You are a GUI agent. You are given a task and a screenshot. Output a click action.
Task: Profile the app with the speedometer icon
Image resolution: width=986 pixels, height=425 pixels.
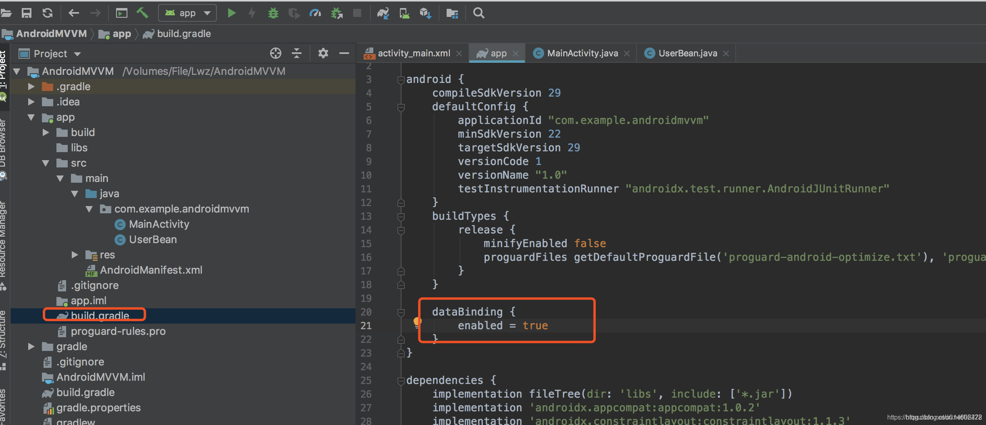click(x=315, y=13)
